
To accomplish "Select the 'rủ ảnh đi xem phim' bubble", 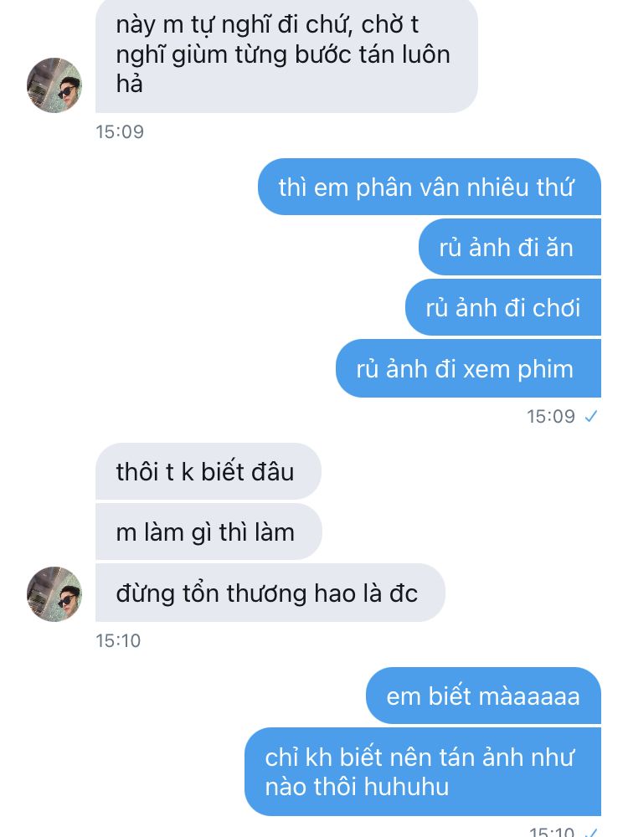I will click(x=468, y=368).
